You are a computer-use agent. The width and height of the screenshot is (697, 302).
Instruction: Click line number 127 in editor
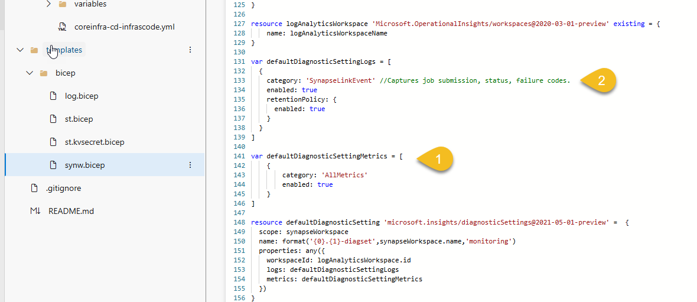[x=239, y=24]
